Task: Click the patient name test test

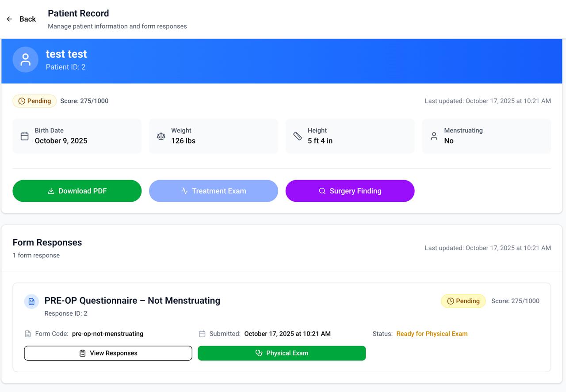Action: click(x=66, y=54)
